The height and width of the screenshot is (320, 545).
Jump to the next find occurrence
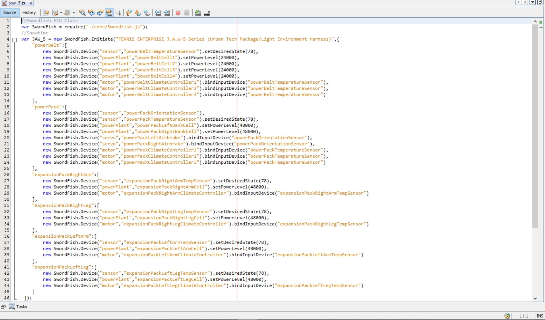[x=100, y=13]
